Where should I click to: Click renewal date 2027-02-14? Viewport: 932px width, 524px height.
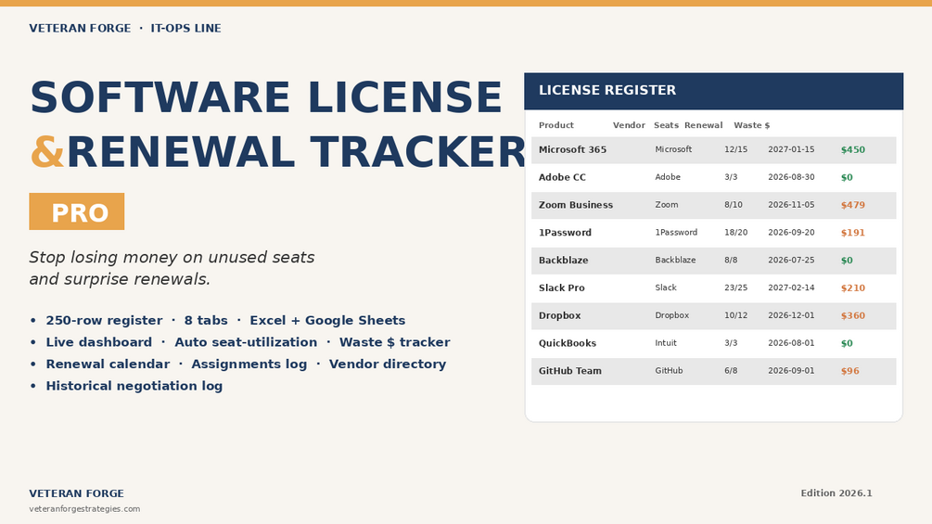[791, 288]
